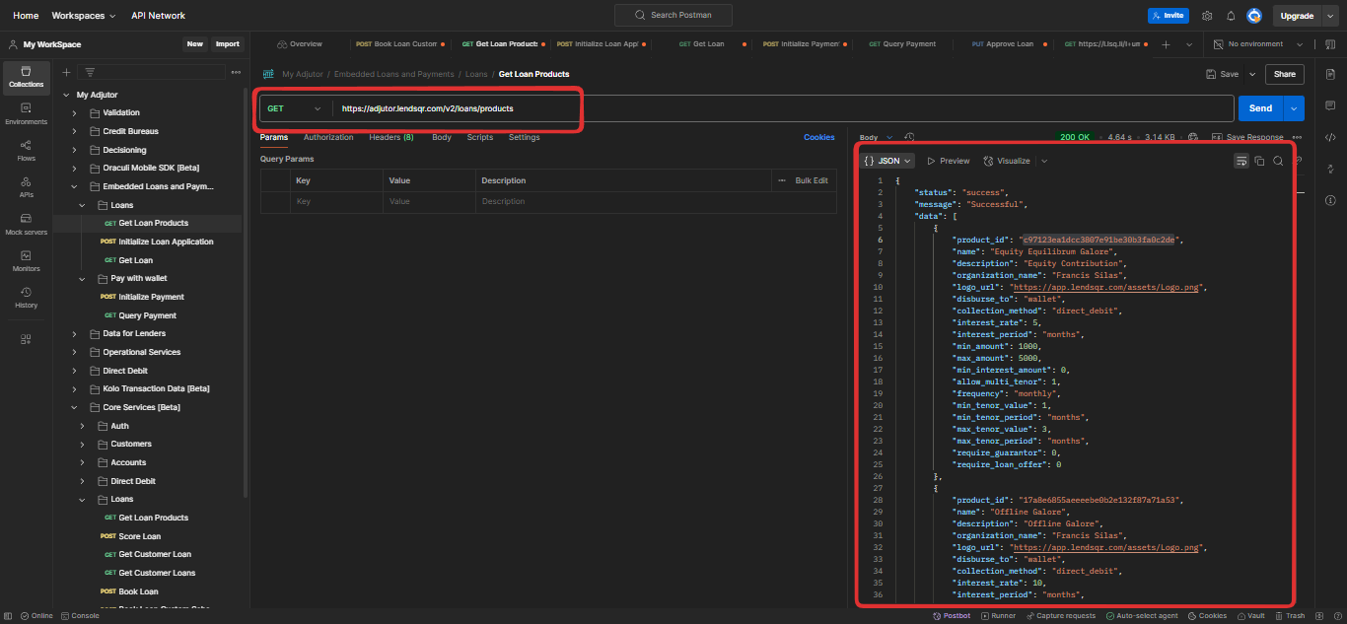Open the History sidebar panel
This screenshot has height=624, width=1347.
(x=27, y=298)
